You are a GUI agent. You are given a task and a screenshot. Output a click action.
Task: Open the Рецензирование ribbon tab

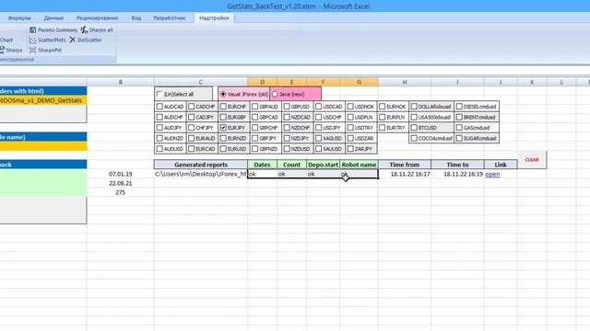click(97, 17)
